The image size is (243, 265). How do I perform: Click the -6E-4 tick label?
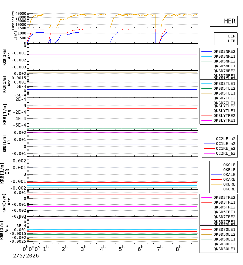(x=19, y=125)
